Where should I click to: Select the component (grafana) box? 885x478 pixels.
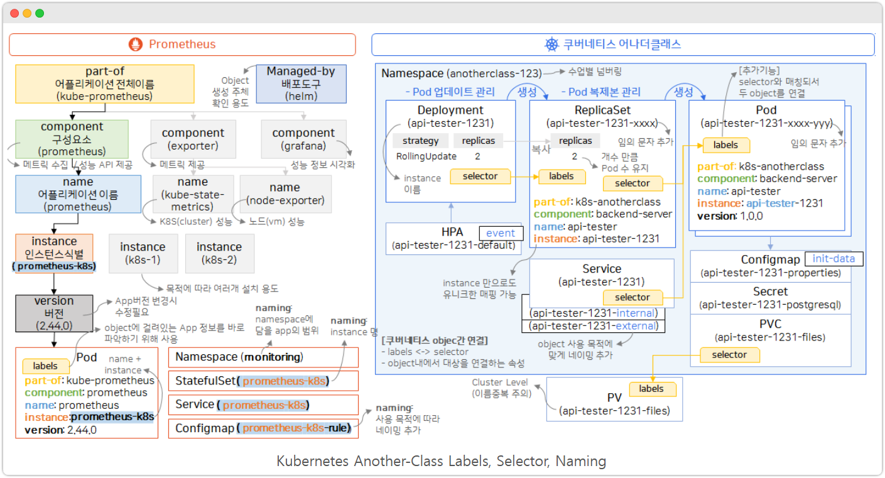tap(303, 139)
